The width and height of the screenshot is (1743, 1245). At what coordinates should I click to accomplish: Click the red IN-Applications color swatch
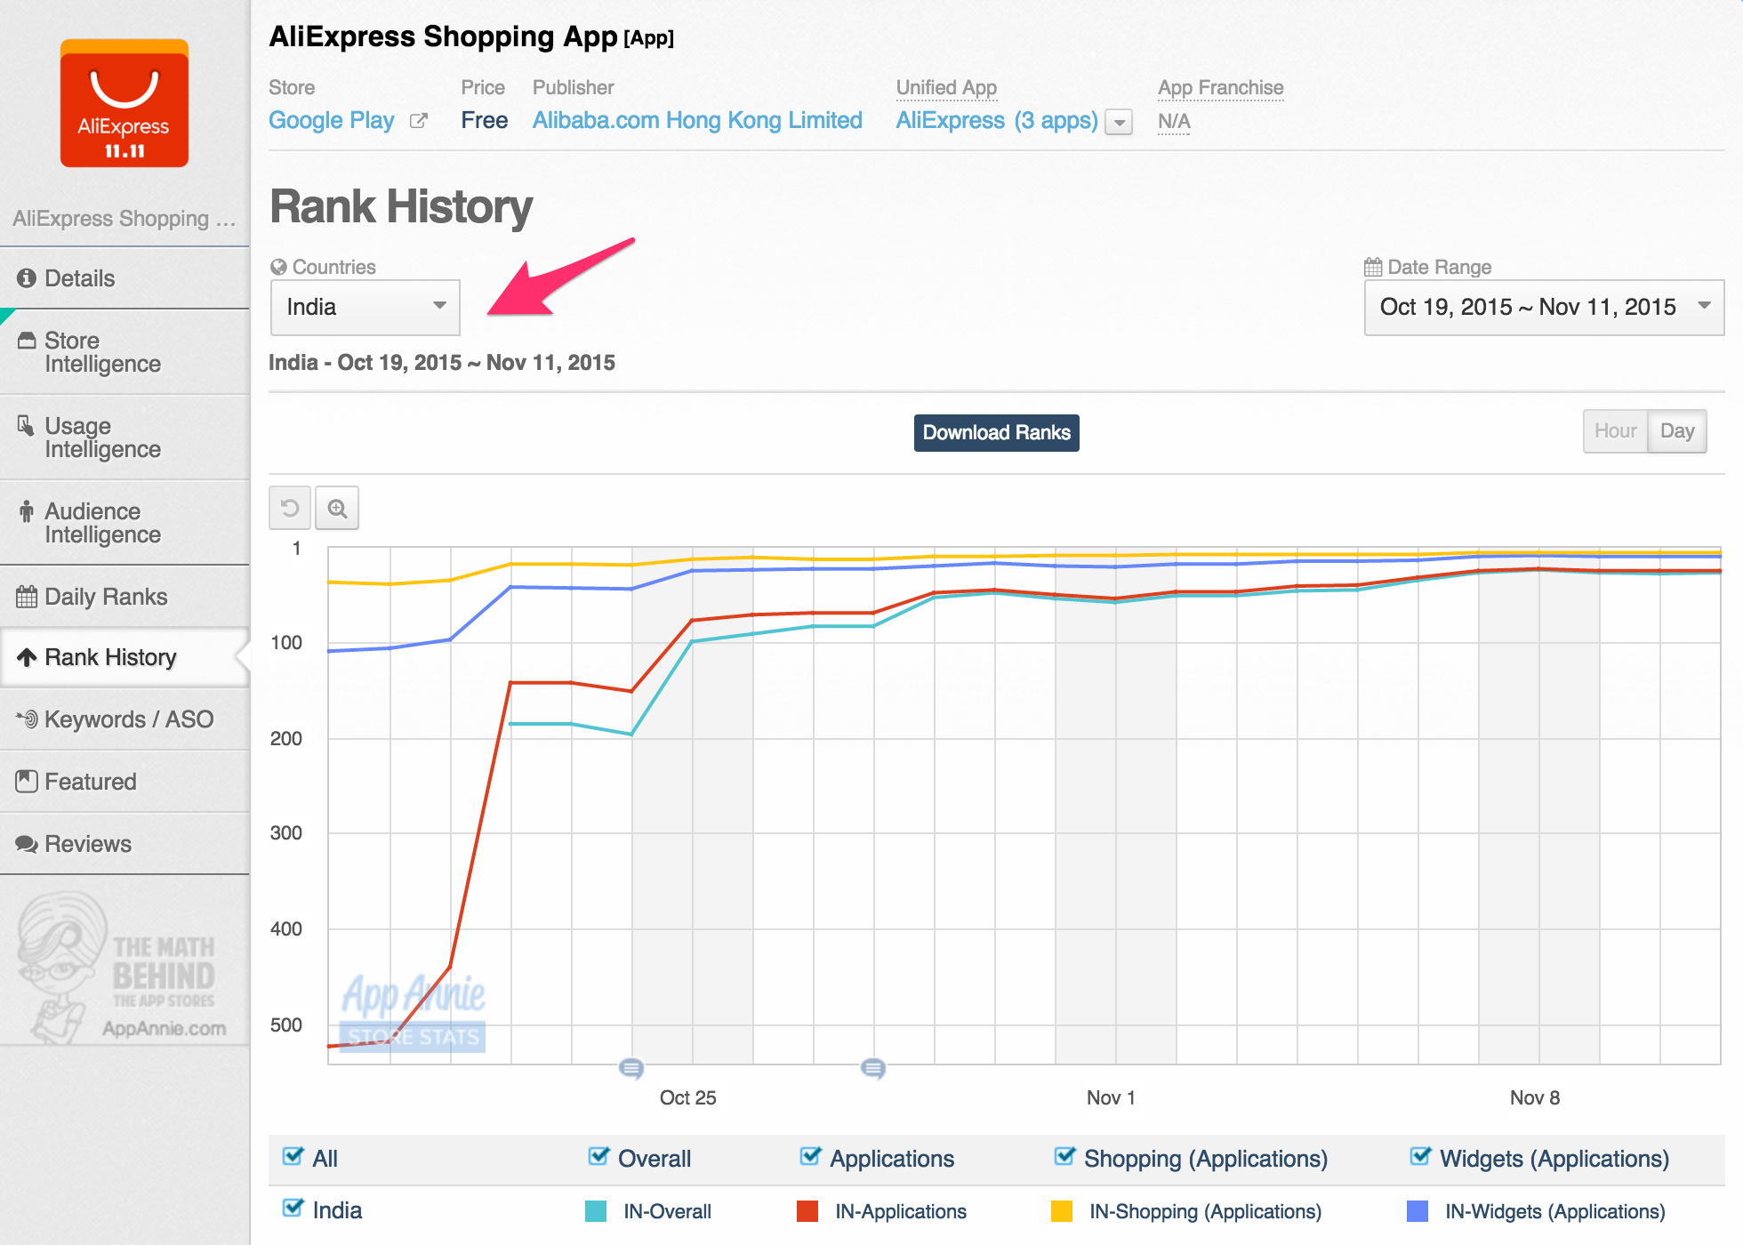(807, 1211)
